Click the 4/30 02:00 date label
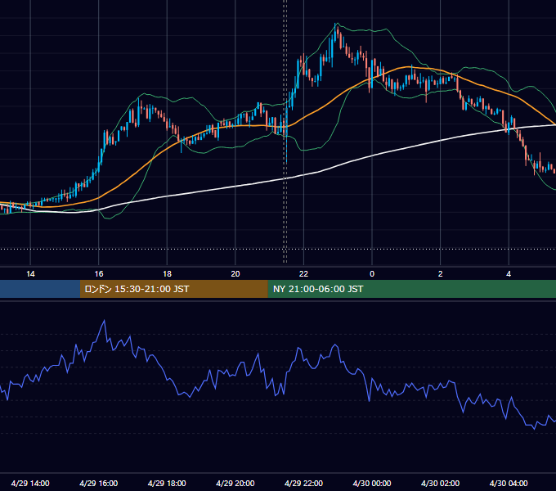Viewport: 556px width, 491px height. coord(440,483)
